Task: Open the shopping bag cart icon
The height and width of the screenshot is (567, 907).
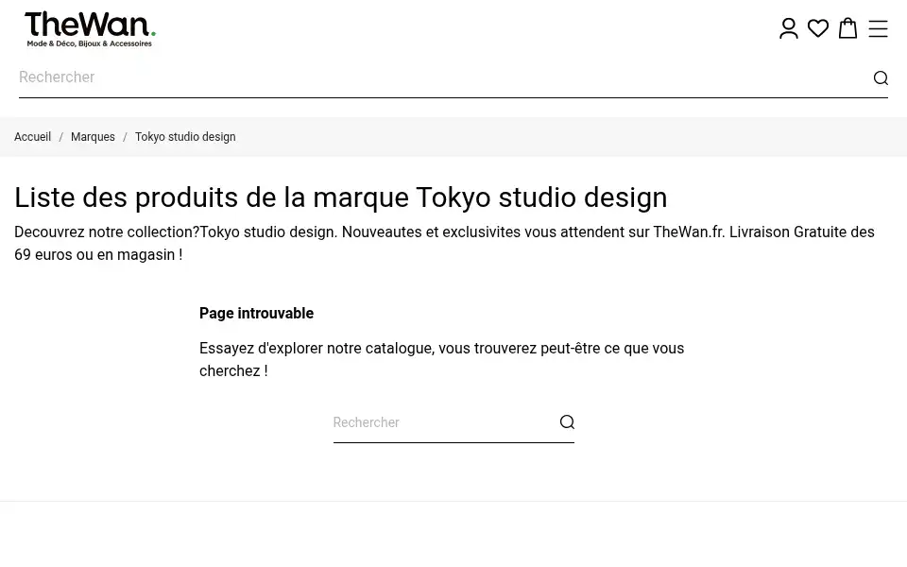Action: 848,27
